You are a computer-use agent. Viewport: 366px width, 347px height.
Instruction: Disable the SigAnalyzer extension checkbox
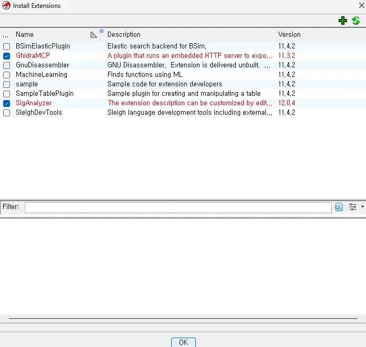(6, 103)
